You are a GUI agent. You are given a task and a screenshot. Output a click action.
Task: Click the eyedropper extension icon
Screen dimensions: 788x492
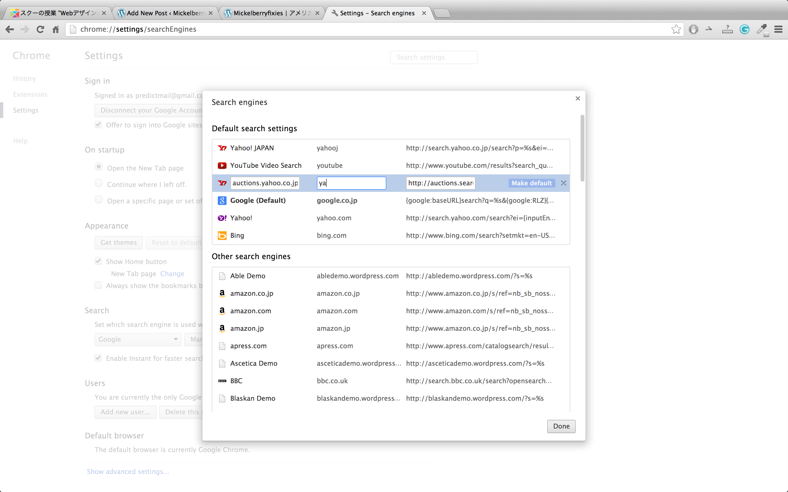762,29
